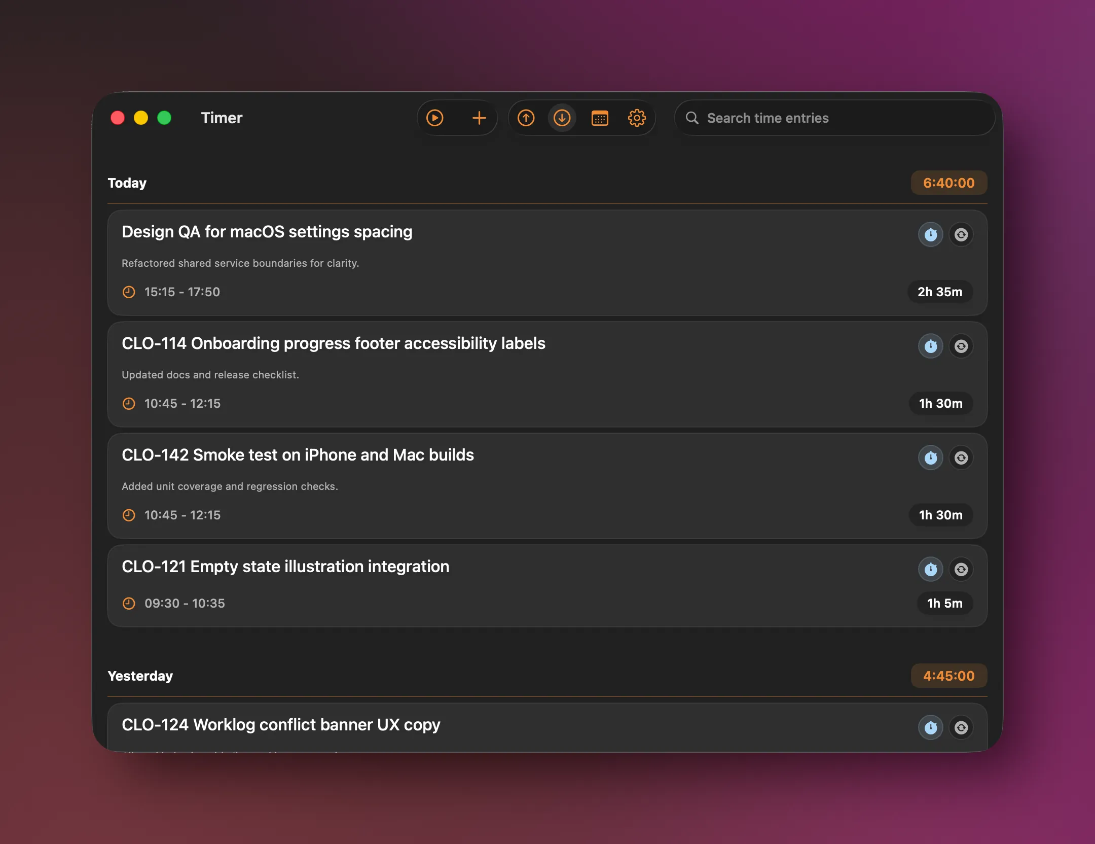Click the upload arrow toolbar icon

(x=526, y=118)
